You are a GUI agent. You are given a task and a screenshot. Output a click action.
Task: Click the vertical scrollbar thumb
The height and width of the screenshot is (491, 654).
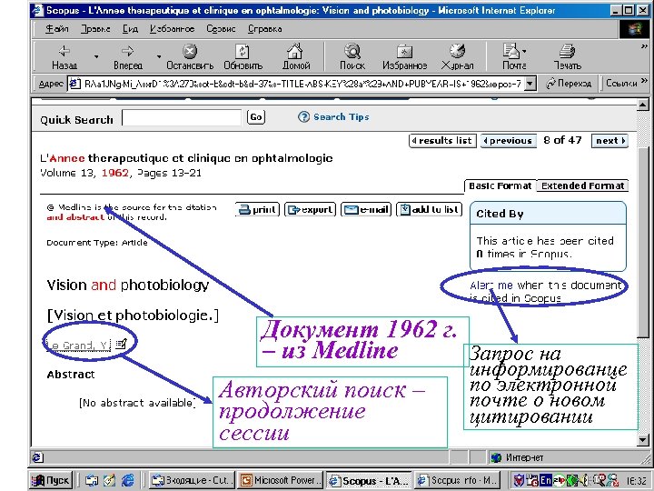coord(643,243)
